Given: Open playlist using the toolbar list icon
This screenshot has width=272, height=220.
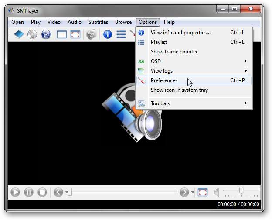Looking at the screenshot, I should [121, 34].
